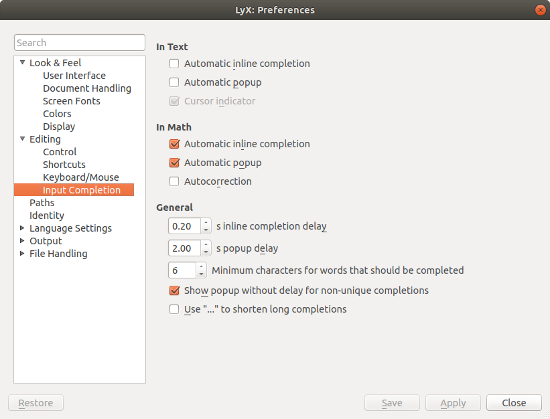Open the Screen Fonts preferences page
The height and width of the screenshot is (419, 550).
click(71, 101)
